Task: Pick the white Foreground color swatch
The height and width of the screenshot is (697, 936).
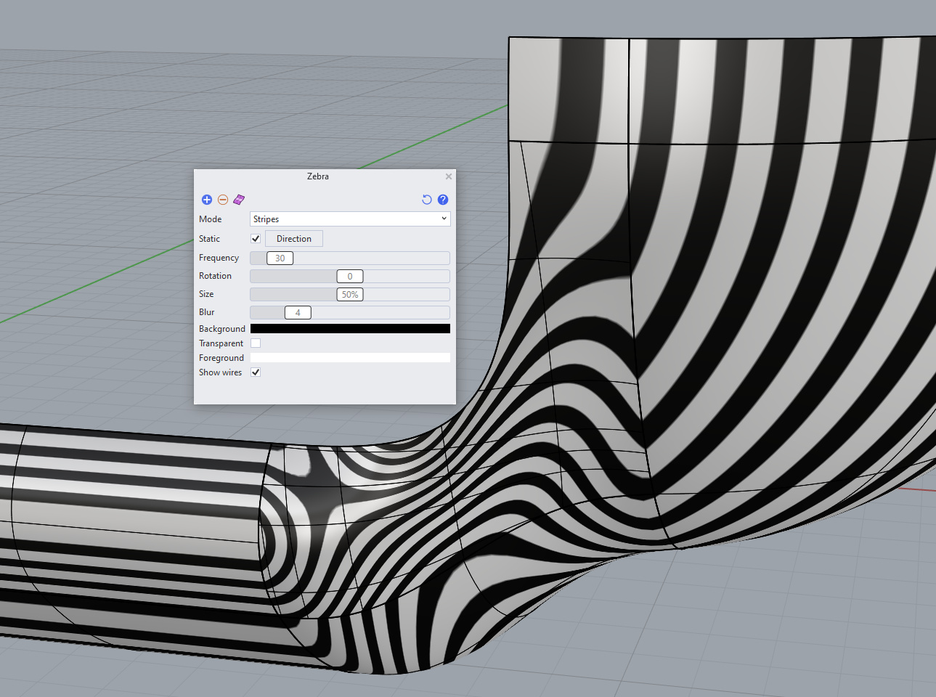Action: pos(350,358)
